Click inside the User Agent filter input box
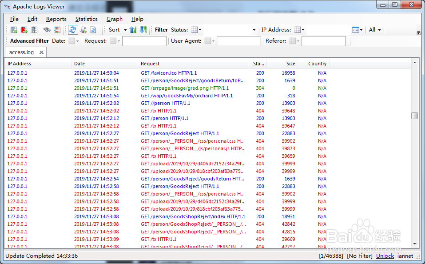Screen dimensions: 425x264 click(238, 40)
